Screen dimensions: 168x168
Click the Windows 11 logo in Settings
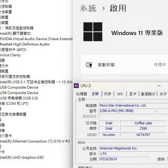pyautogui.click(x=93, y=32)
